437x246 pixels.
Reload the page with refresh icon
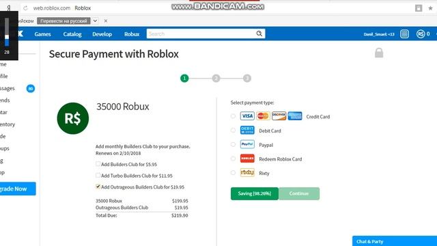pos(25,8)
